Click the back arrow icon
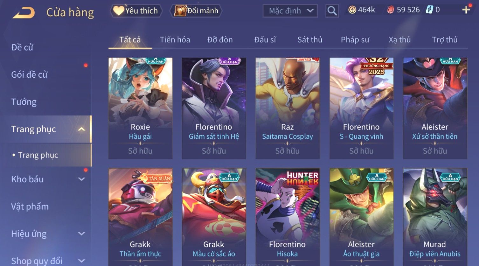The width and height of the screenshot is (479, 266). [24, 13]
